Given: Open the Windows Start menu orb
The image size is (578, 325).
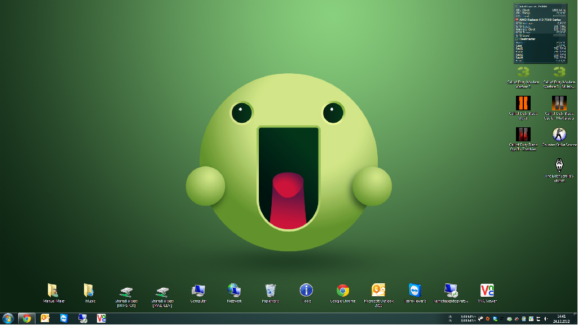Looking at the screenshot, I should 8,318.
